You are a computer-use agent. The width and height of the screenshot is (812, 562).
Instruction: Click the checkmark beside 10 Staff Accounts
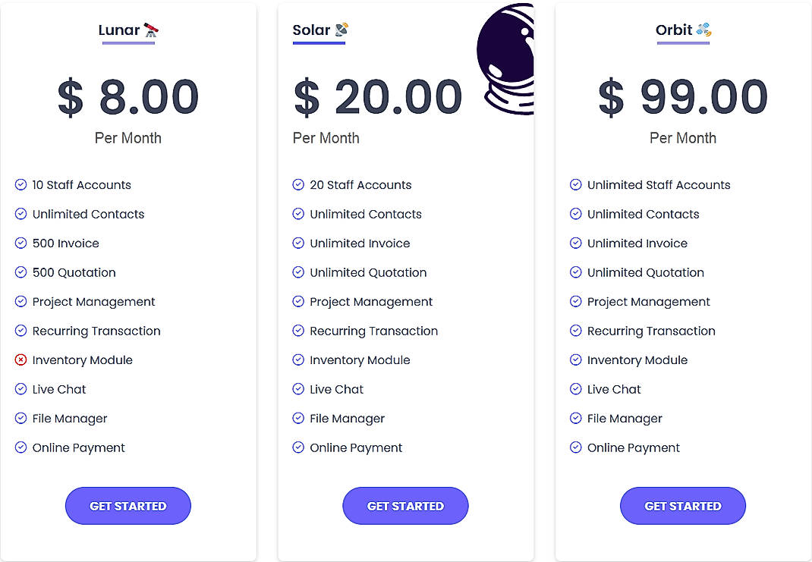tap(20, 184)
